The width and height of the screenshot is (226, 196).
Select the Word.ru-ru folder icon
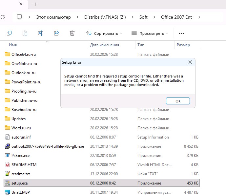8,128
